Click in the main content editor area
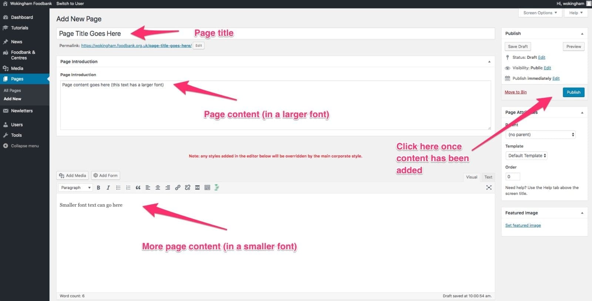The image size is (592, 301). pos(275,243)
